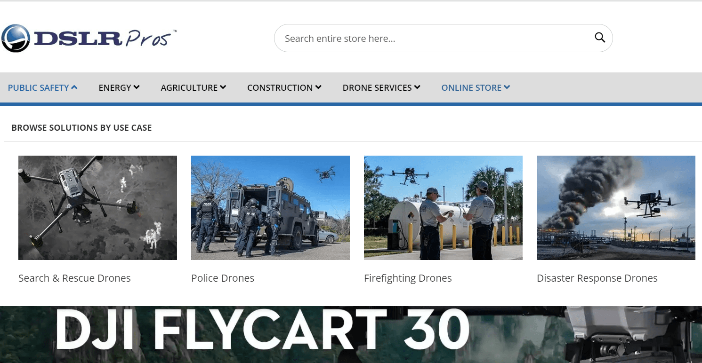Open the ONLINE STORE menu item

[471, 87]
